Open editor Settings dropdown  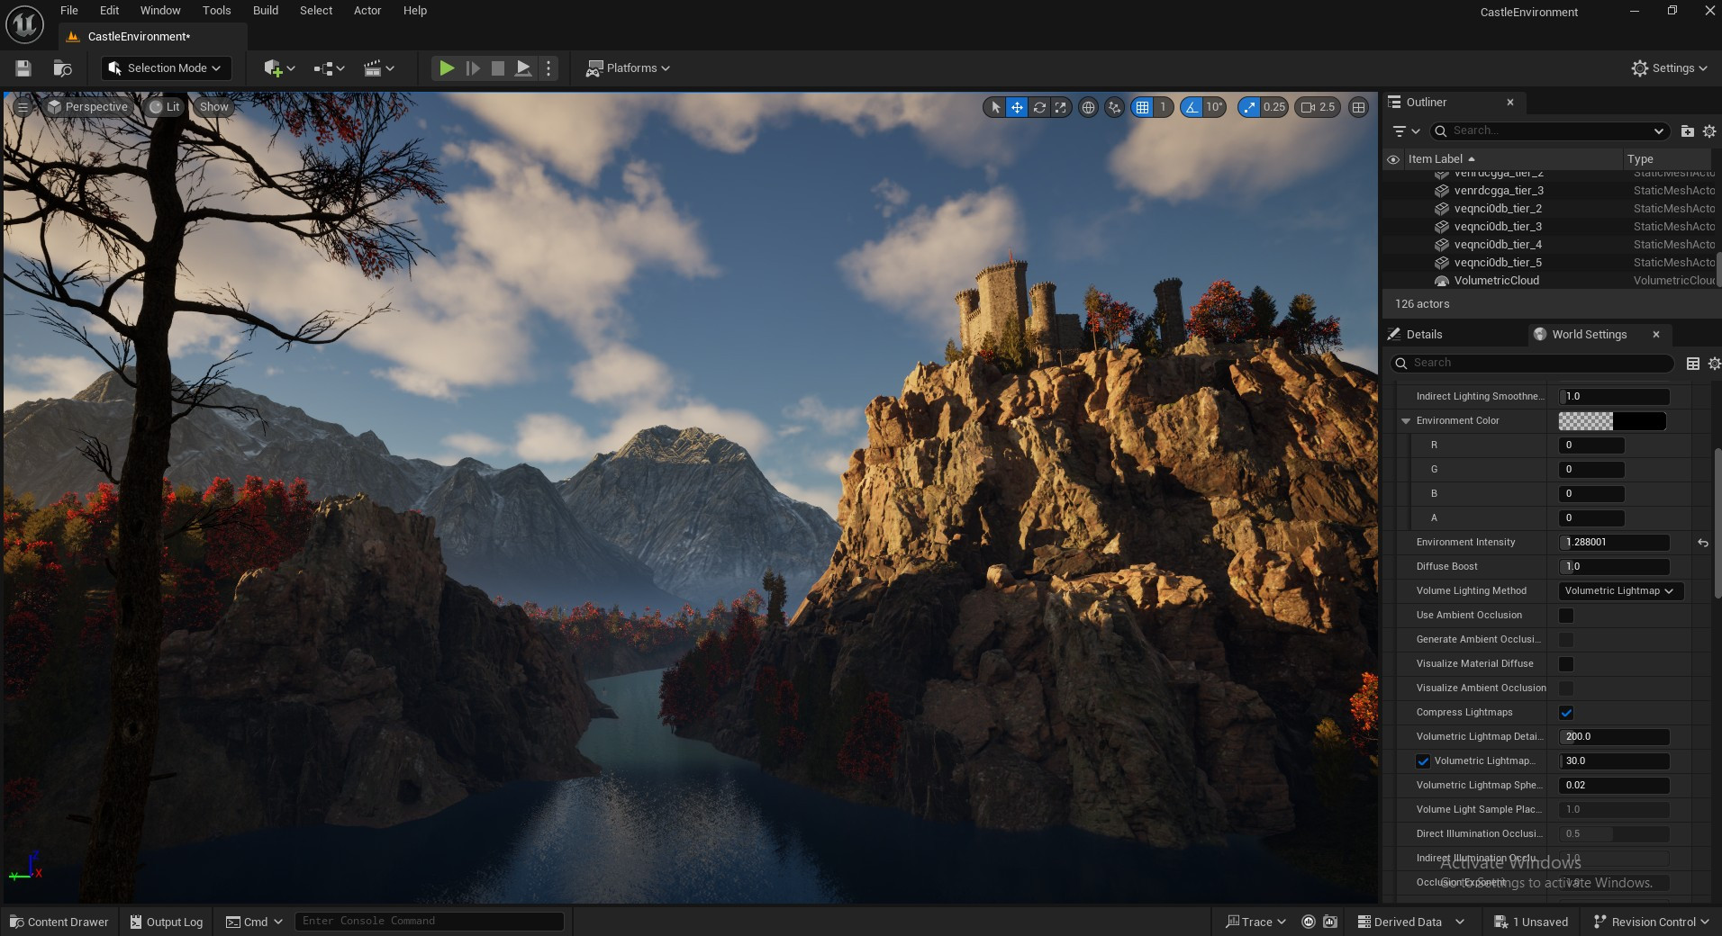[x=1670, y=68]
